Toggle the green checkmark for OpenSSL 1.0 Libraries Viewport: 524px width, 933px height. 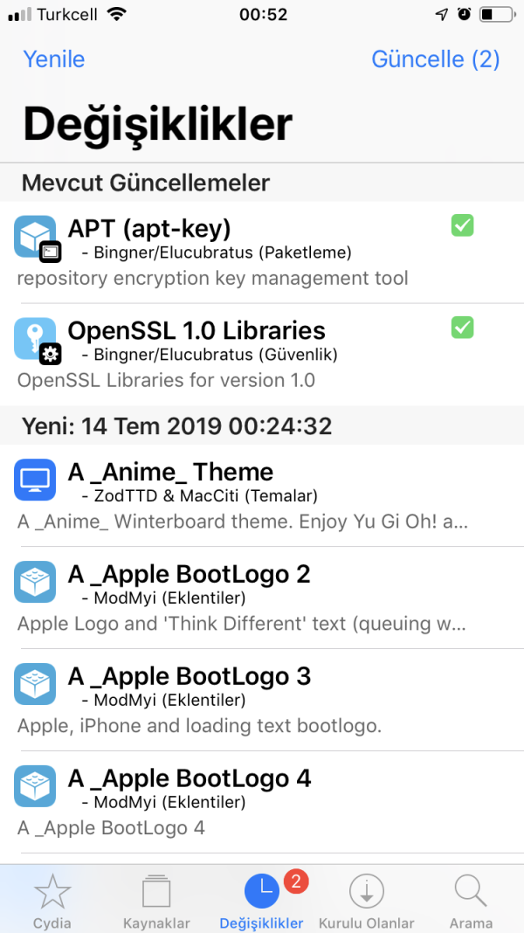point(462,328)
